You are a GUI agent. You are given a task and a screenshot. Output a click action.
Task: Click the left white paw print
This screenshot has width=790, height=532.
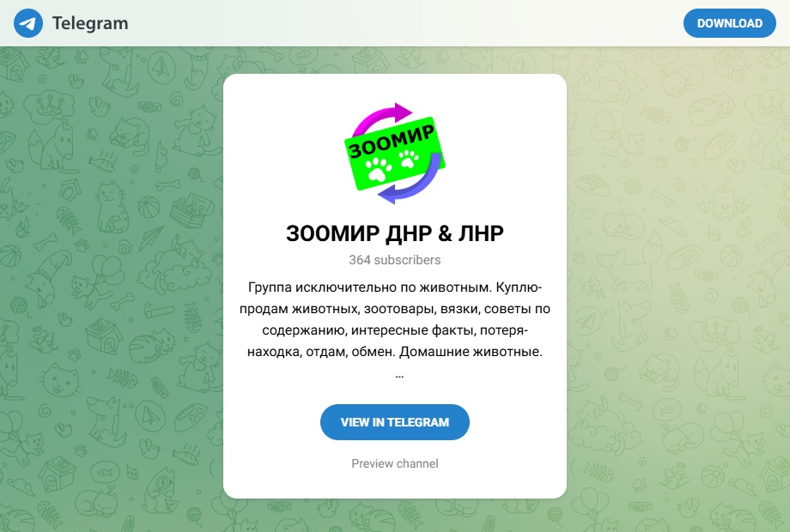(379, 168)
